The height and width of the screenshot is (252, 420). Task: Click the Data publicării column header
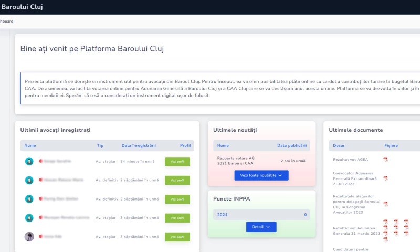point(292,145)
